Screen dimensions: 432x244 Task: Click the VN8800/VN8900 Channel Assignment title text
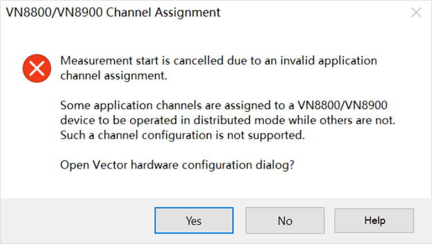coord(113,13)
